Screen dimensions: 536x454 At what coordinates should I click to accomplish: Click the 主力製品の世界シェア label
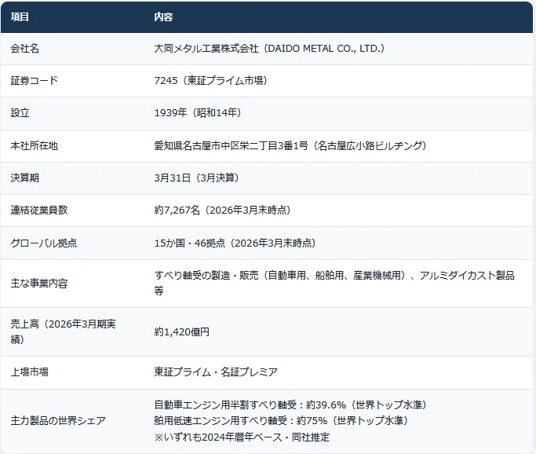coord(58,421)
